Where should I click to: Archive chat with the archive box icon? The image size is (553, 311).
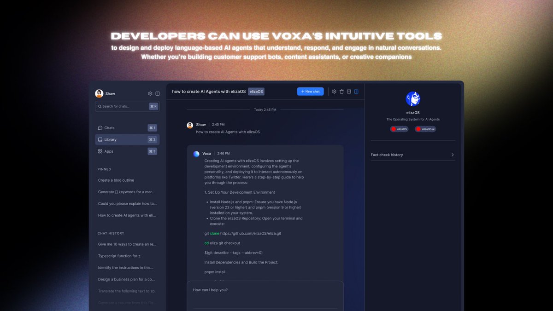pos(349,92)
